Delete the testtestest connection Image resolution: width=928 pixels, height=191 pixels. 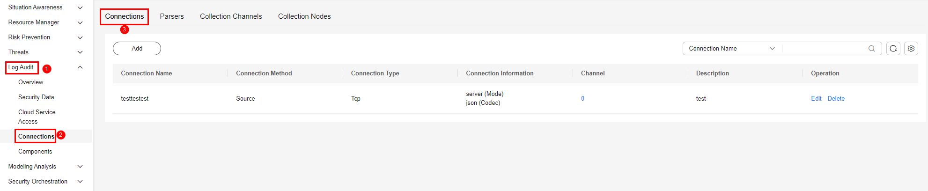(x=836, y=99)
